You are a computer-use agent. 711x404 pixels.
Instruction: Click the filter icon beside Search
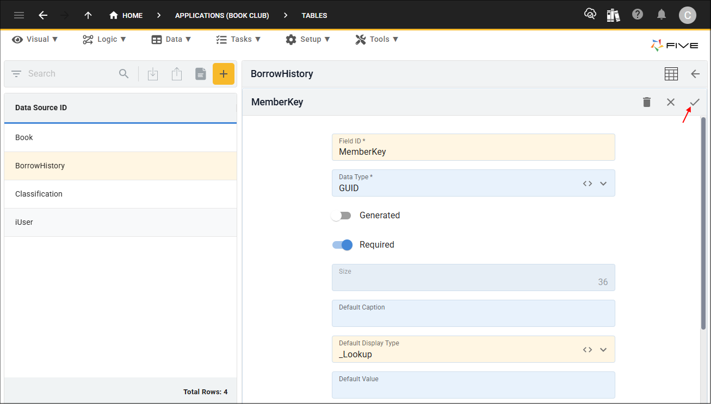coord(16,74)
